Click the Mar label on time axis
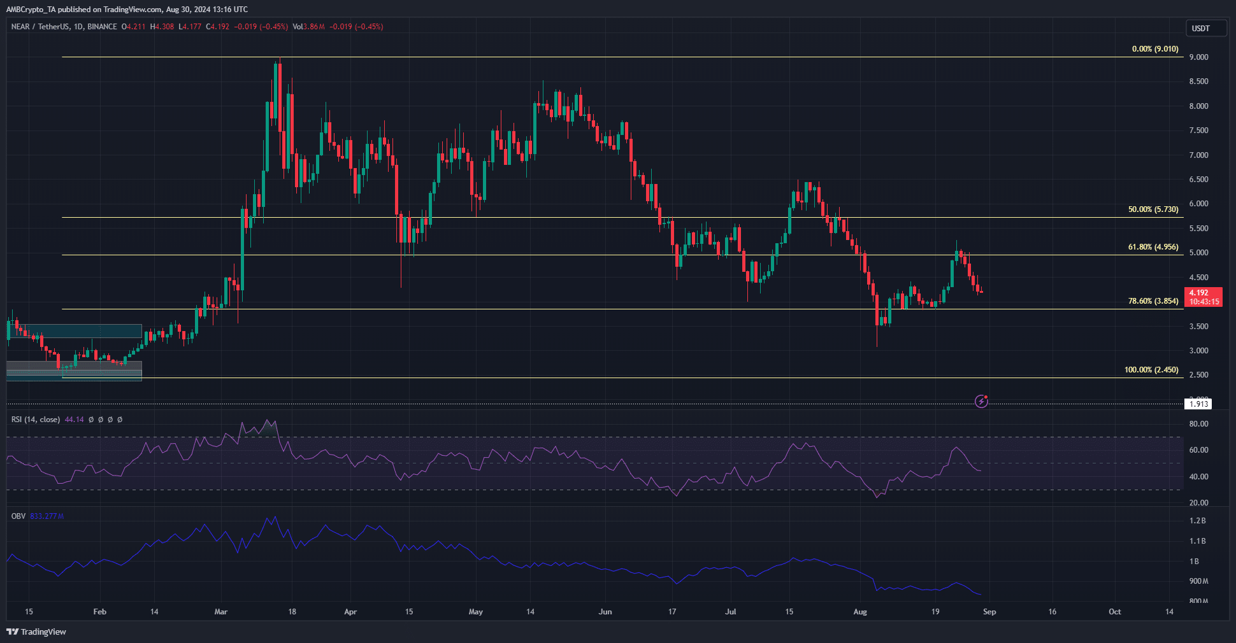The height and width of the screenshot is (643, 1236). (221, 612)
